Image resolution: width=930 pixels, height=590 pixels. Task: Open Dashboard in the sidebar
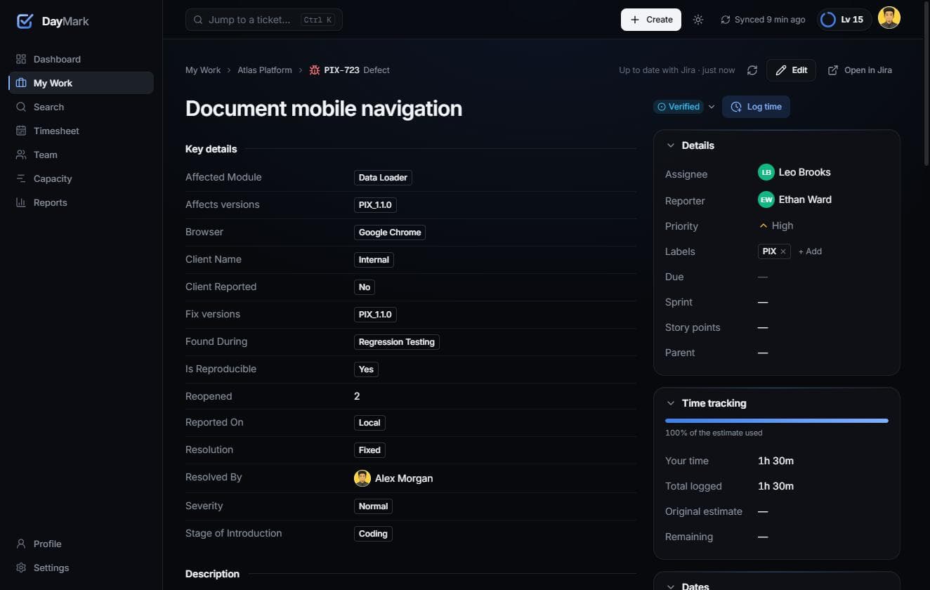(x=81, y=59)
